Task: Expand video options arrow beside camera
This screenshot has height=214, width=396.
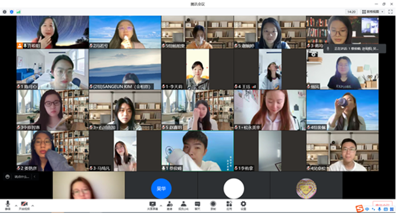Action: pyautogui.click(x=33, y=205)
